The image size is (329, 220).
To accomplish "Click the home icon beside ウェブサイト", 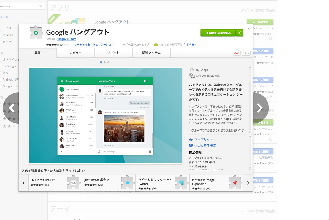I will click(x=191, y=140).
